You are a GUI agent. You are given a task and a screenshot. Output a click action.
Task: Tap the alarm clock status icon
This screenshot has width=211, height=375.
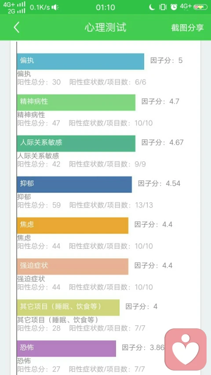tap(174, 7)
